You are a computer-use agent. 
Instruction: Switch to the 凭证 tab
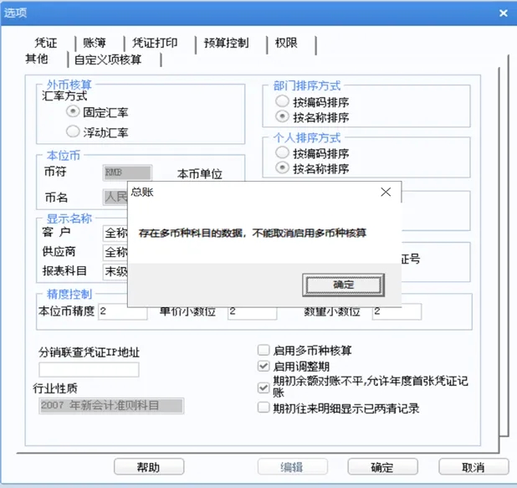click(x=45, y=43)
